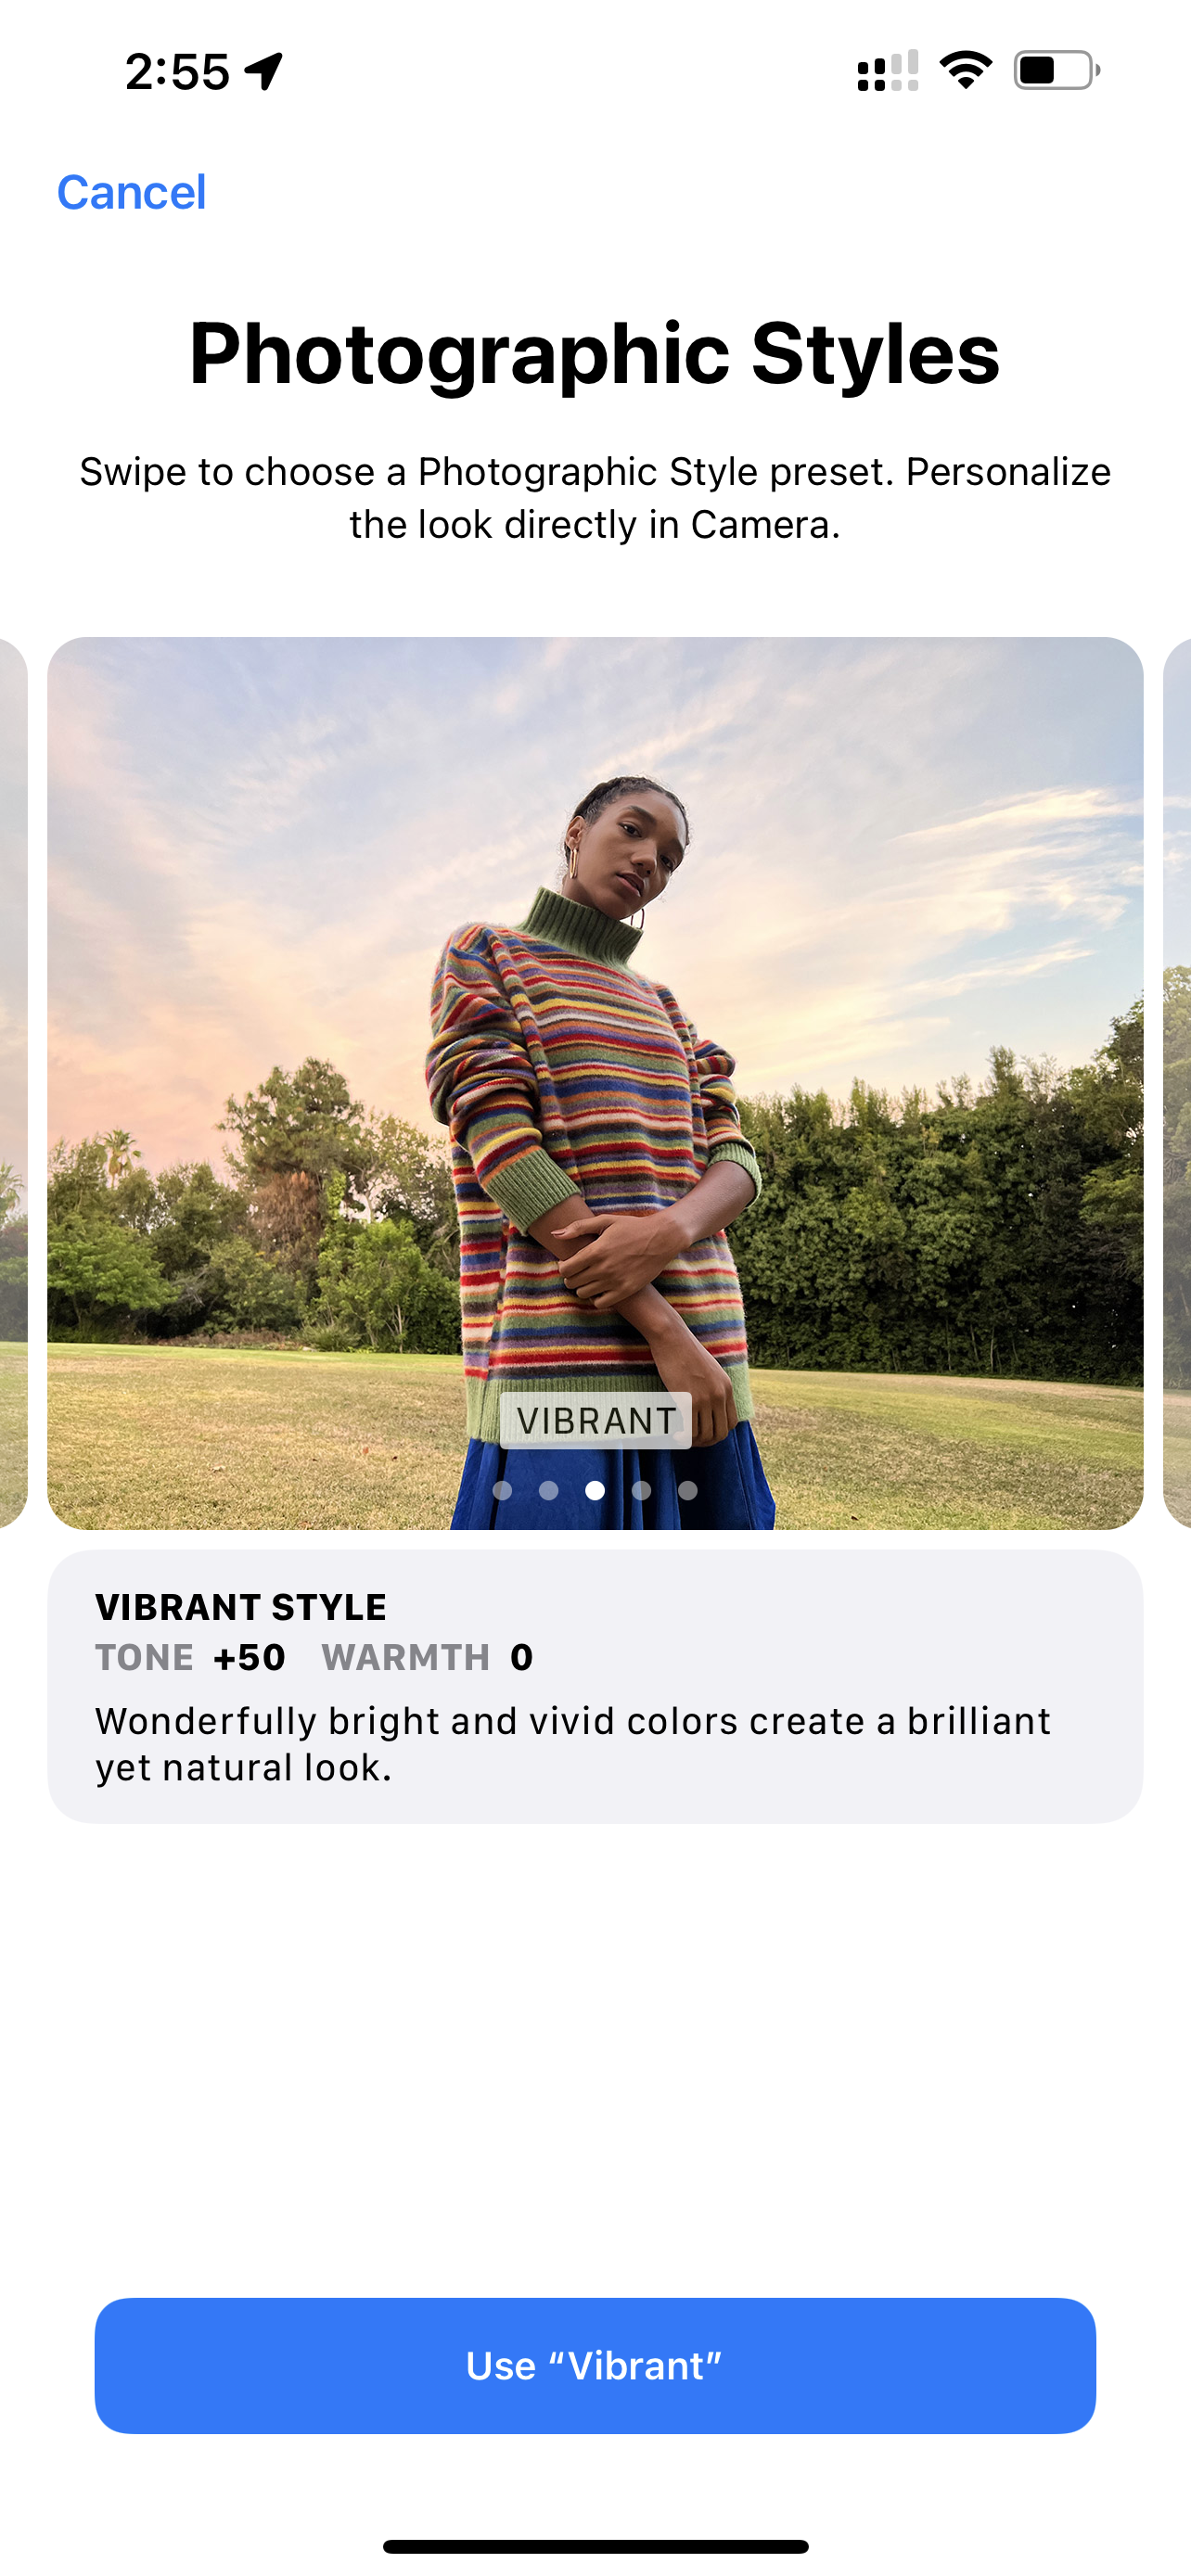1191x2576 pixels.
Task: Select the second page indicator dot
Action: pyautogui.click(x=548, y=1490)
